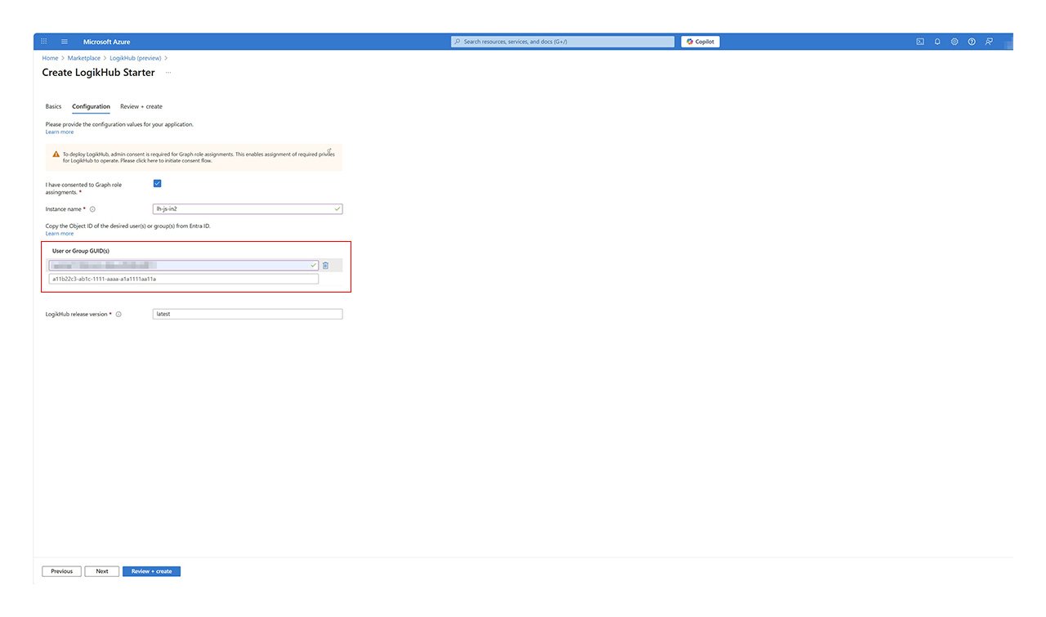This screenshot has width=1046, height=617.
Task: Click the Next button
Action: coord(102,571)
